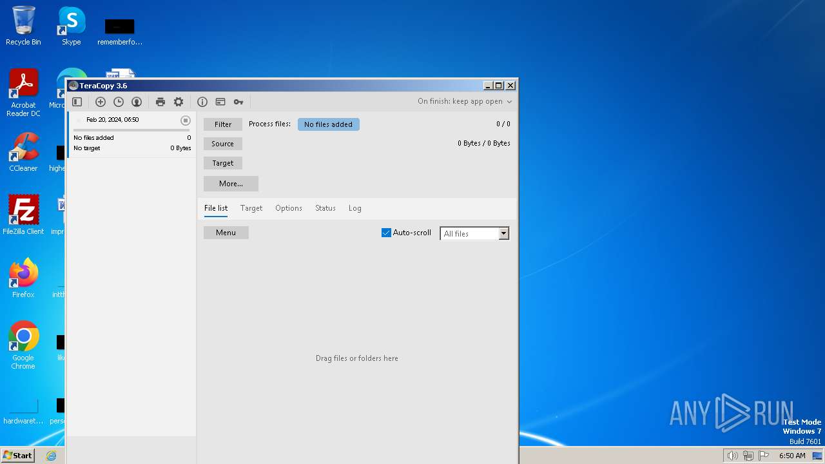Viewport: 825px width, 464px height.
Task: Click the 'Process files:' label
Action: coord(269,124)
